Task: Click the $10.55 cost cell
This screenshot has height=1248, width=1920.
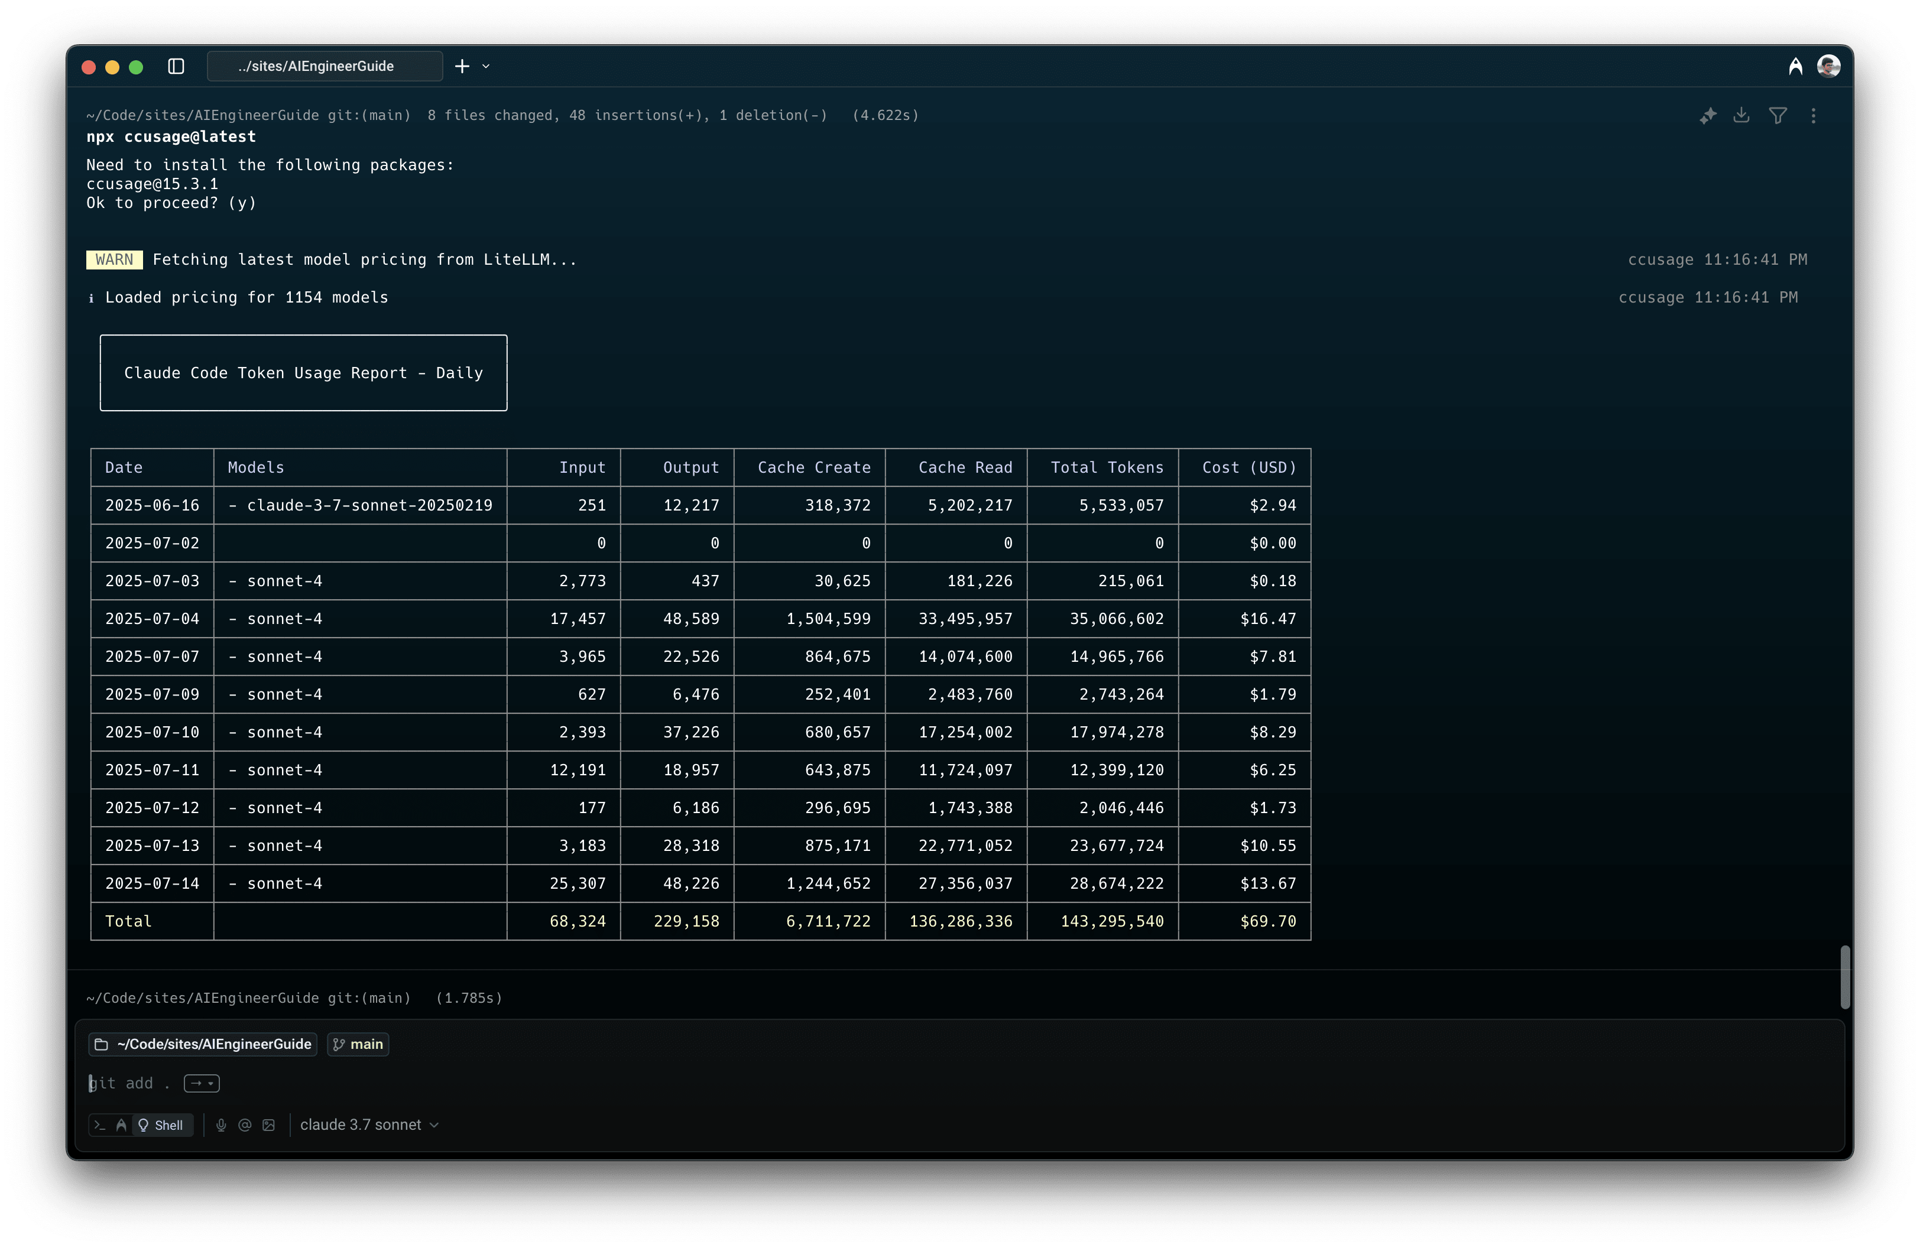Action: click(x=1268, y=846)
